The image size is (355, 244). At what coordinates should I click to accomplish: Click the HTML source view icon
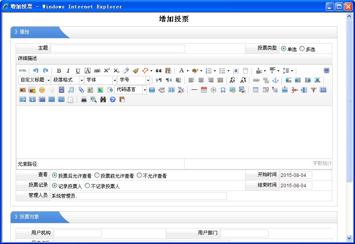coord(22,71)
